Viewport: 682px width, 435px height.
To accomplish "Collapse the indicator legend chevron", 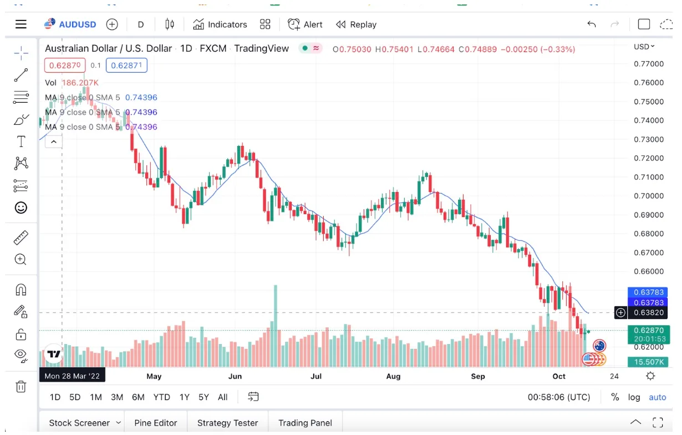I will click(53, 142).
